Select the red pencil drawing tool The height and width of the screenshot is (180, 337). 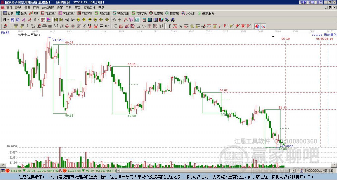(x=5, y=26)
